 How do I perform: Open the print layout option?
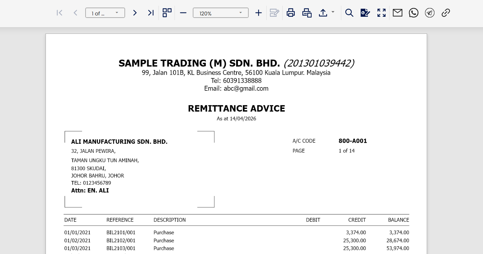[x=307, y=13]
